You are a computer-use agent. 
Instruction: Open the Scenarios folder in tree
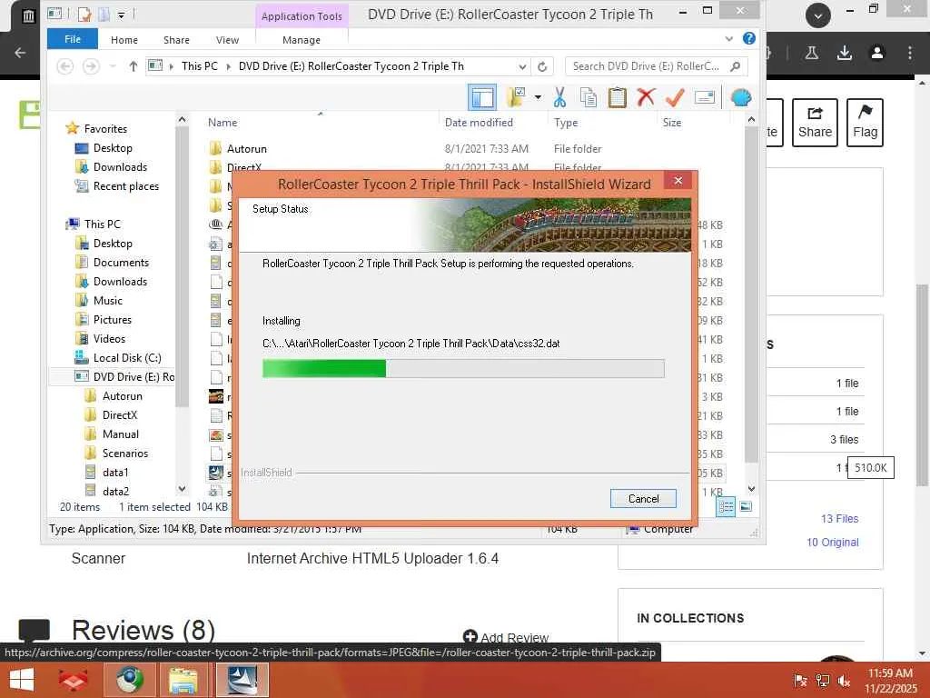[x=124, y=453]
